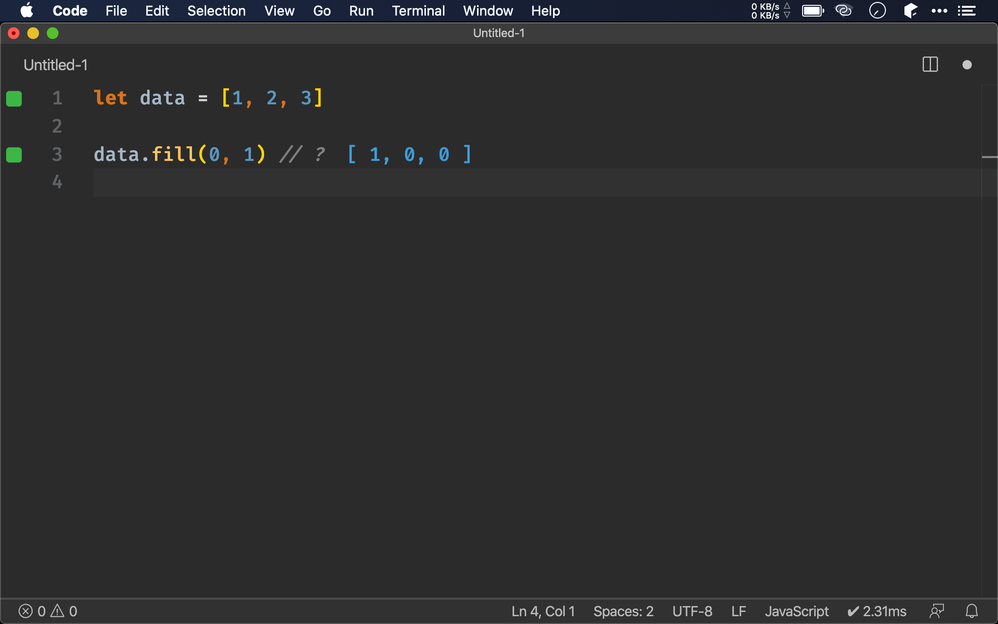Change end of line sequence 'LF'

click(739, 611)
